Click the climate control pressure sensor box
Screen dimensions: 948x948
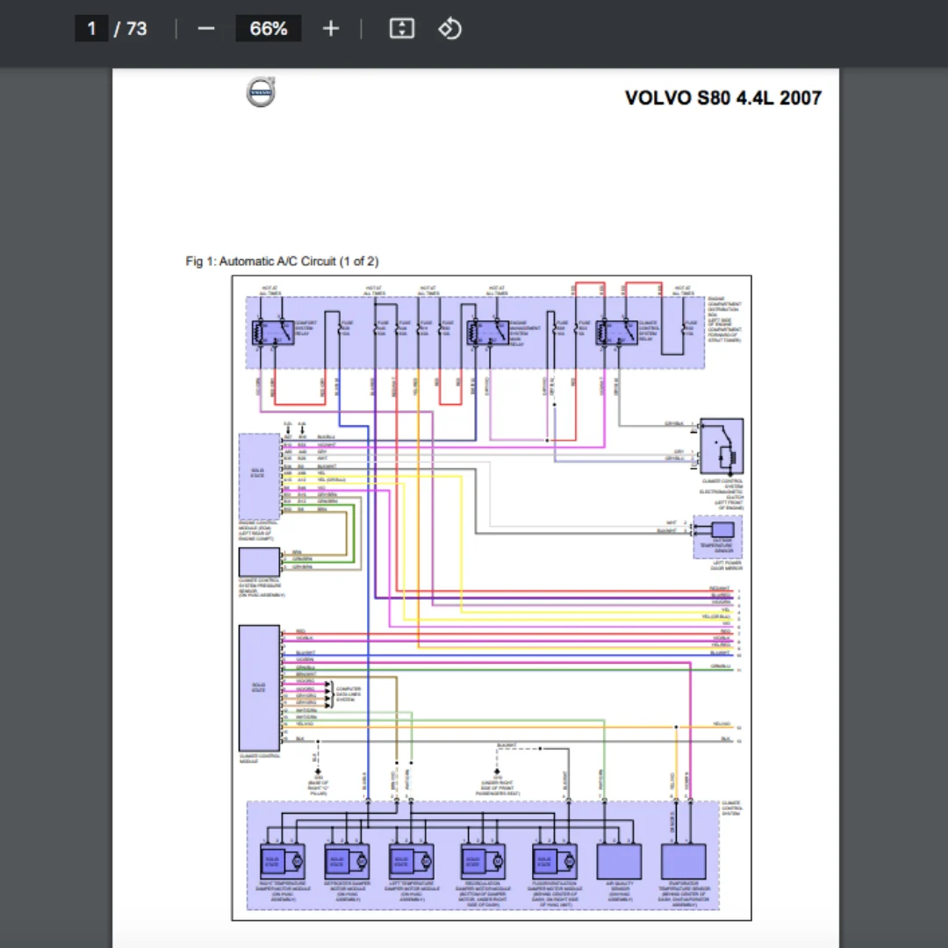click(x=259, y=563)
